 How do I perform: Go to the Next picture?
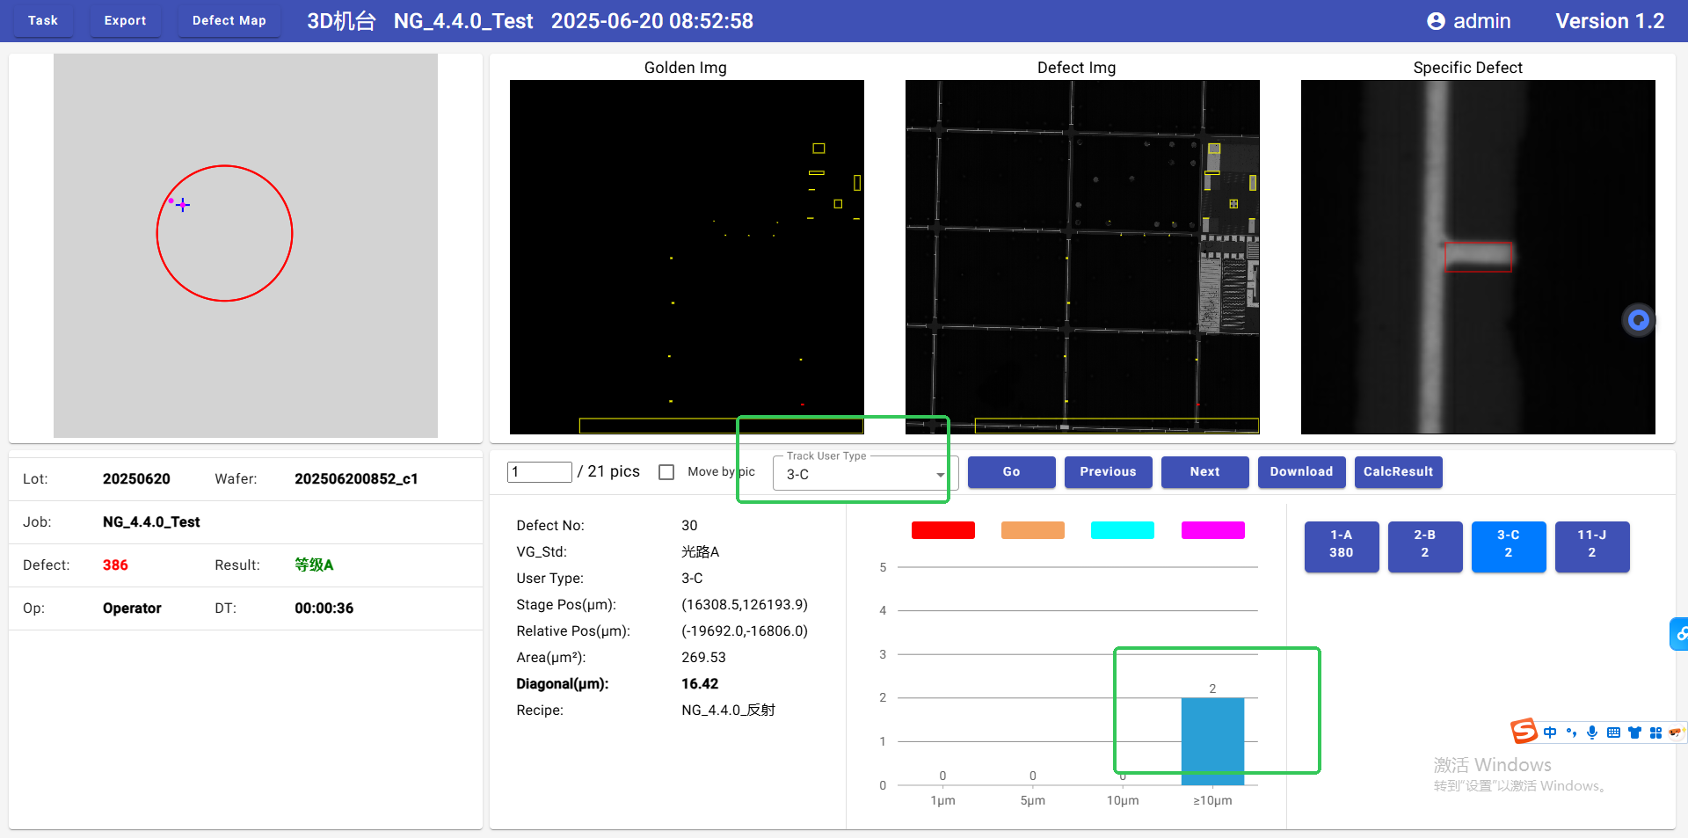pyautogui.click(x=1204, y=471)
